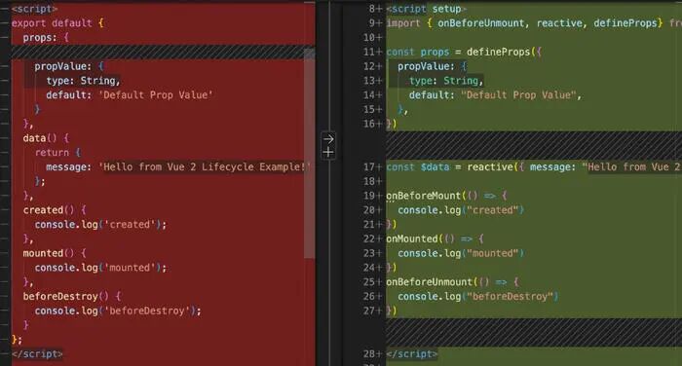682x366 pixels.
Task: Click 'data() {' line in the left pane
Action: pos(46,138)
